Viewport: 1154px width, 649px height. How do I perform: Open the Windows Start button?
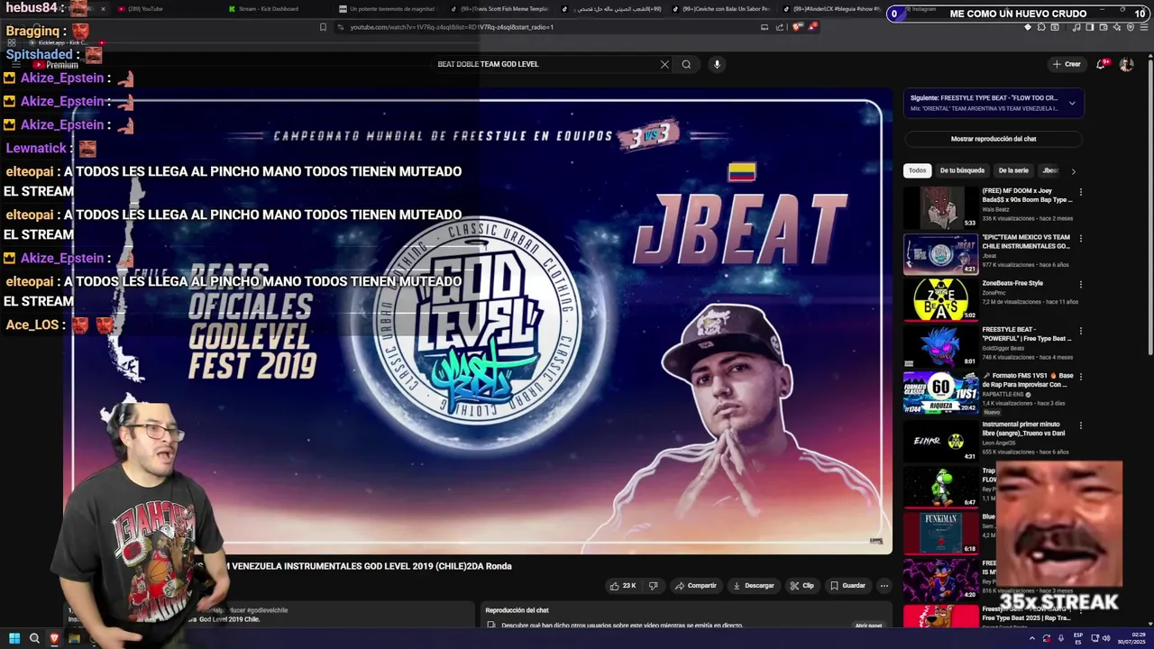tap(14, 638)
